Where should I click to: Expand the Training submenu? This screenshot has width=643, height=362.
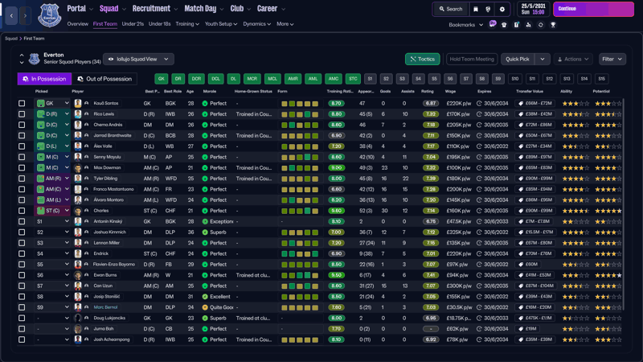pyautogui.click(x=187, y=24)
